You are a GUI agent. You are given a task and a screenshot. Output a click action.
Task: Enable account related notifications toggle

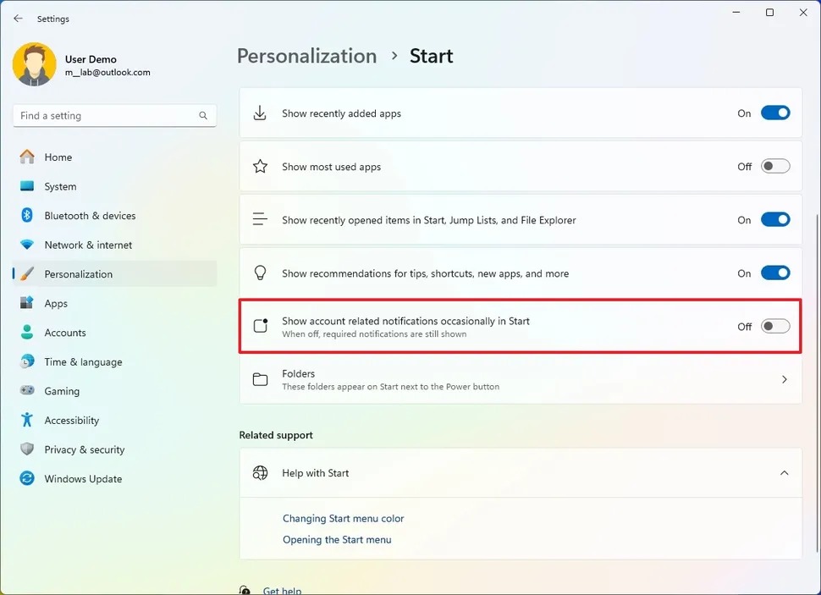click(775, 327)
